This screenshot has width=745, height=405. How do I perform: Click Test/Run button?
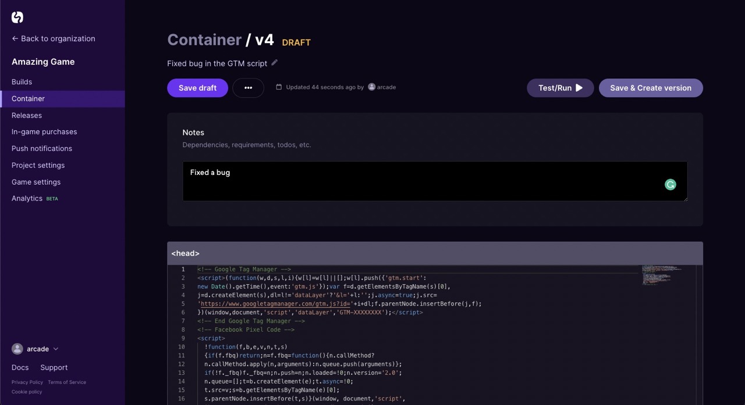coord(560,88)
